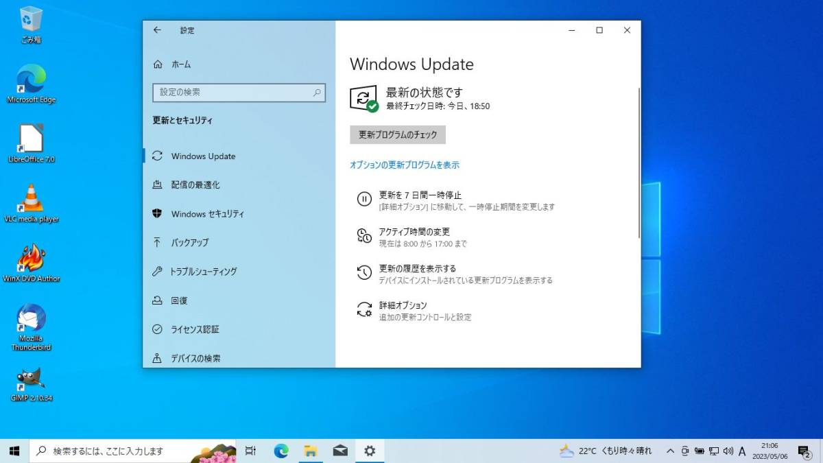Select the WinX DVD Author desktop shortcut
The image size is (823, 463).
click(x=31, y=263)
